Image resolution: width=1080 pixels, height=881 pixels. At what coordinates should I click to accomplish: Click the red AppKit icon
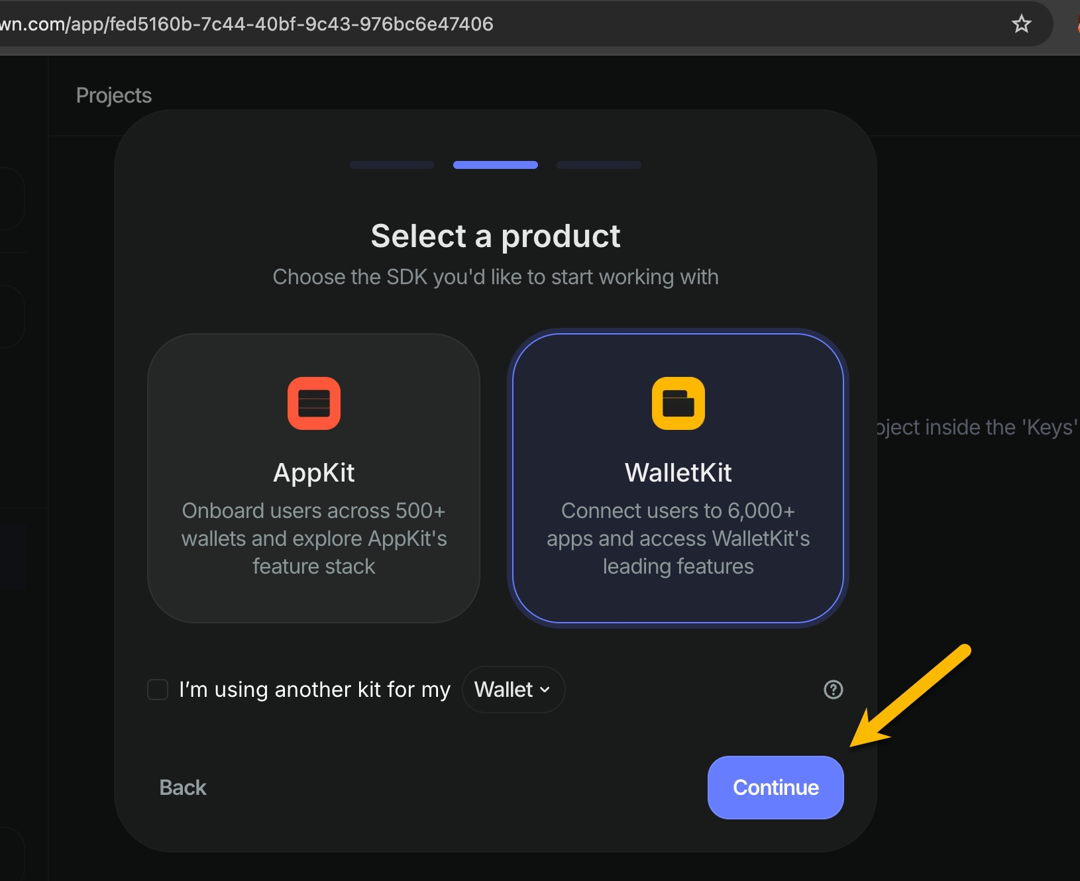tap(313, 403)
